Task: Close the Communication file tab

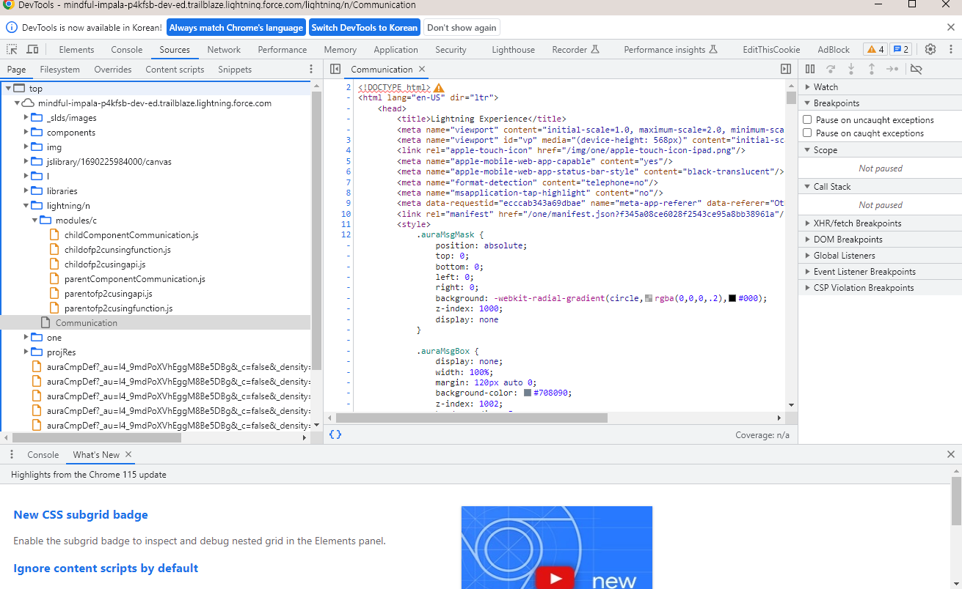Action: point(422,69)
